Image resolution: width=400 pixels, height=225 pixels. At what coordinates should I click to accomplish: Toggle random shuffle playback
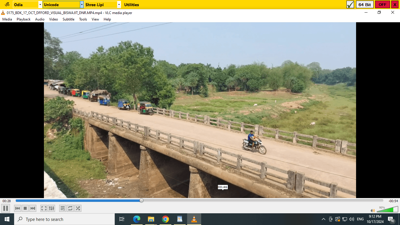coord(78,208)
